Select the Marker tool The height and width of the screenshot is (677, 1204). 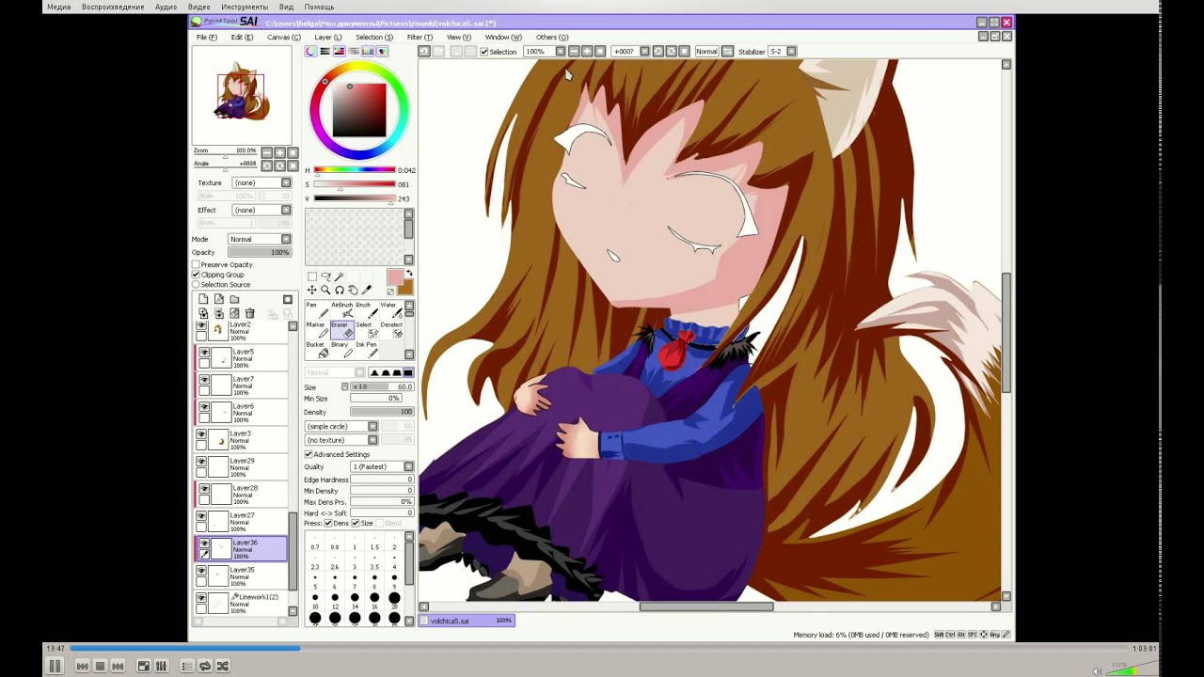(316, 330)
